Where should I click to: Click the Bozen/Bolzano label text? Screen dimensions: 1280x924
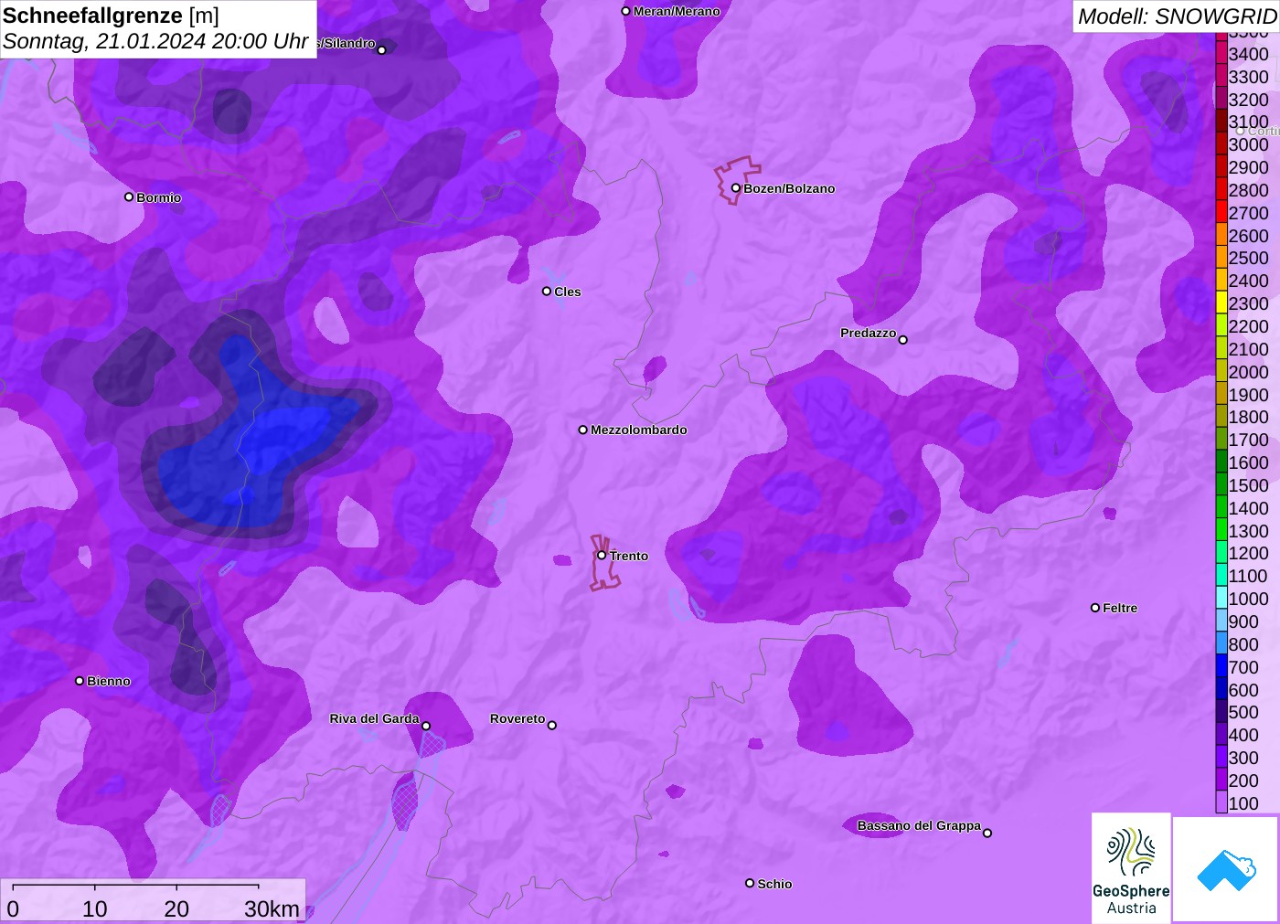point(789,188)
